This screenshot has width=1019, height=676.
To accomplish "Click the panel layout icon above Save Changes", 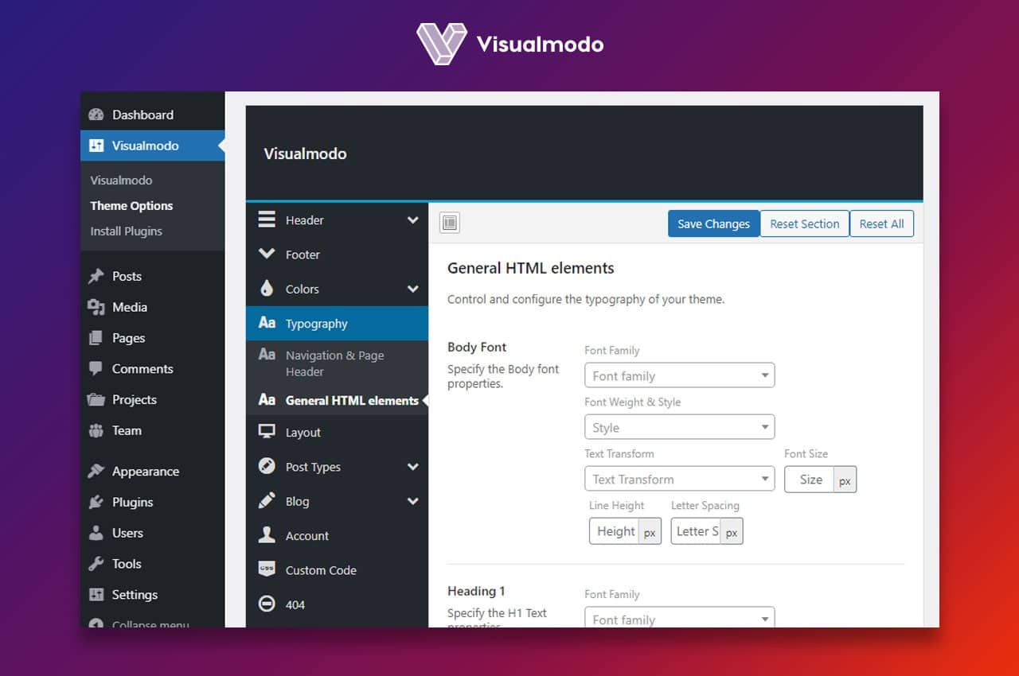I will click(449, 223).
